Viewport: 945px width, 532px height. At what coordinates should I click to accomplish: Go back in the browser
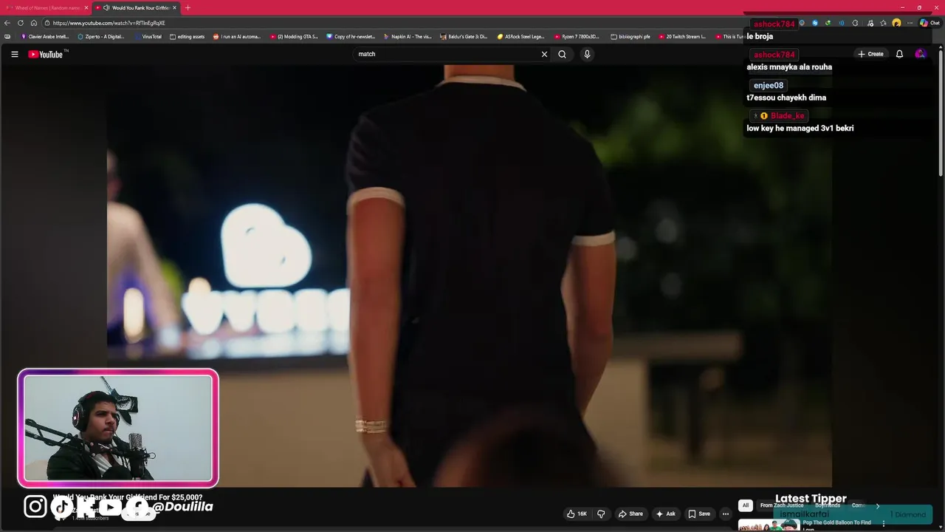(7, 23)
